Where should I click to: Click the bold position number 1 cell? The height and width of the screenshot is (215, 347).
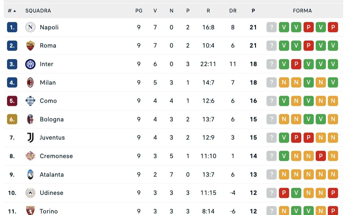(x=12, y=27)
